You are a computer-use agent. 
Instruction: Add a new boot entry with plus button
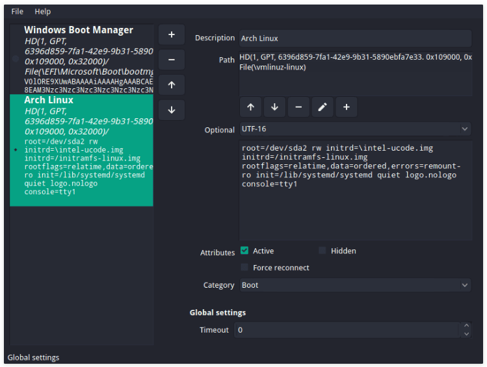point(172,34)
